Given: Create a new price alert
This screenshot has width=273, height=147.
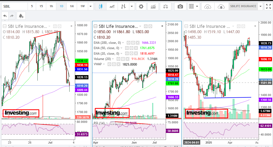Looking at the screenshot, I should (21, 16).
